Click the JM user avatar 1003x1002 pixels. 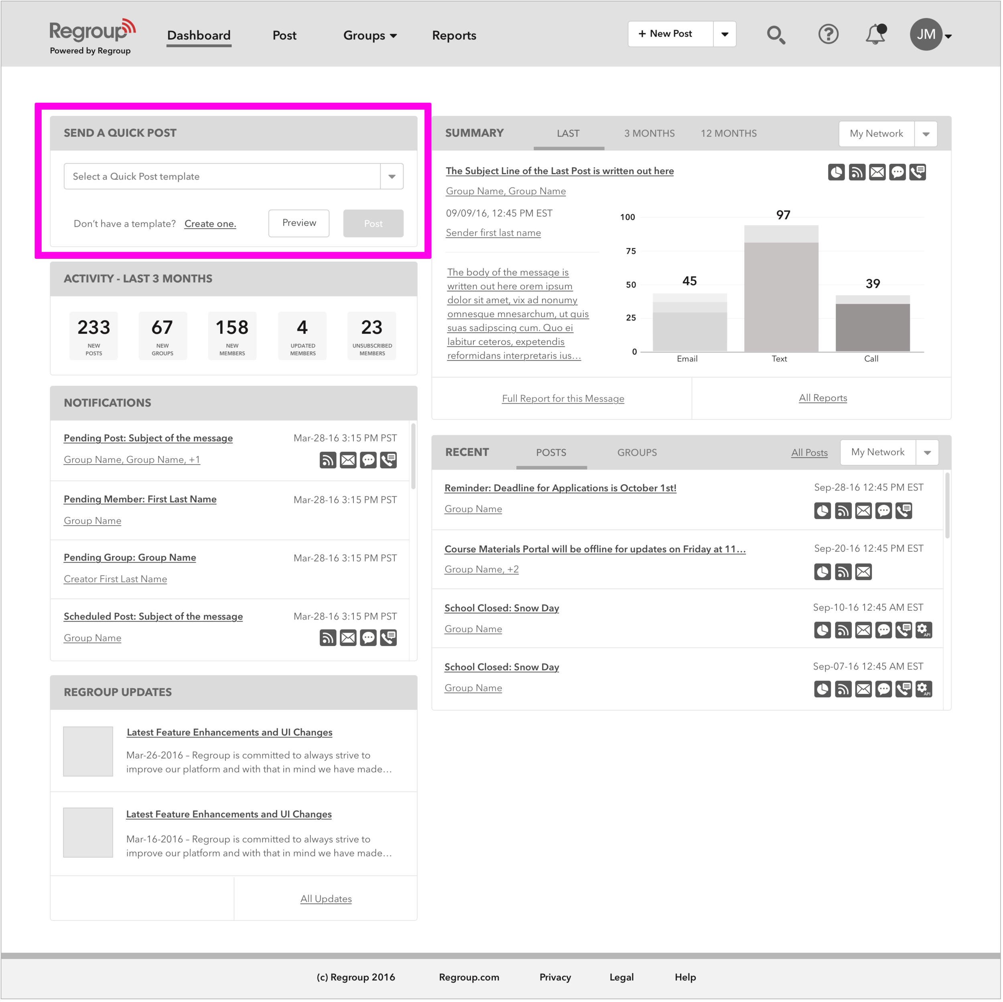(926, 34)
